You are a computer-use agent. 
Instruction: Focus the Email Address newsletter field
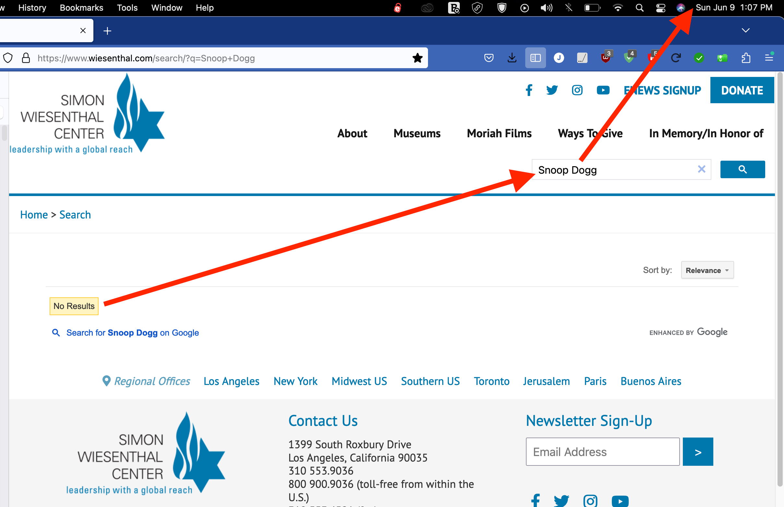click(x=602, y=451)
